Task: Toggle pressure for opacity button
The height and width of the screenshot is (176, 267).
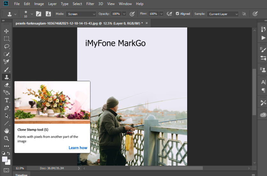Action: pos(132,14)
